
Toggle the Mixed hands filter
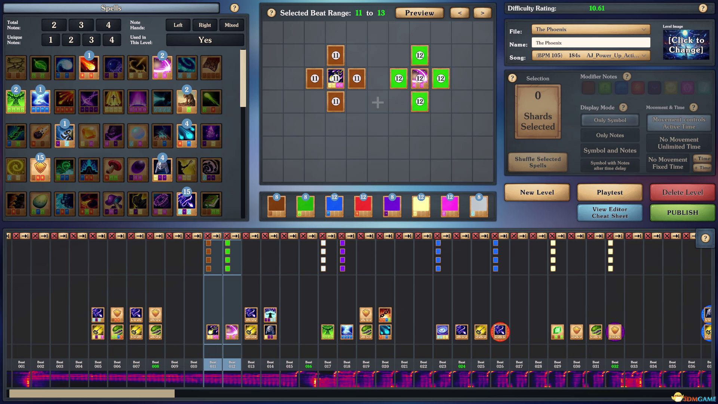pos(231,25)
